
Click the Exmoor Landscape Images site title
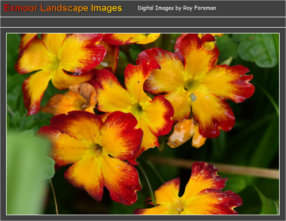[x=63, y=8]
